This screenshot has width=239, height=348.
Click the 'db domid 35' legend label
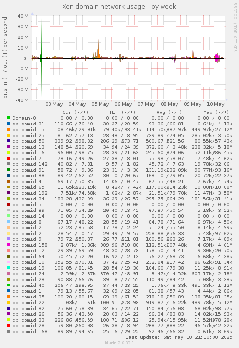pyautogui.click(x=28, y=297)
